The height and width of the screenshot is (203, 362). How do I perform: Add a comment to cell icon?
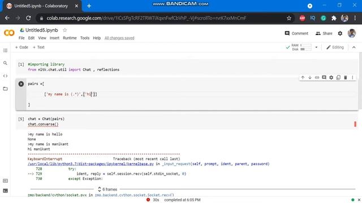(324, 78)
